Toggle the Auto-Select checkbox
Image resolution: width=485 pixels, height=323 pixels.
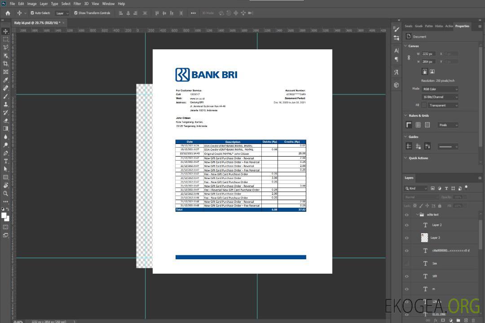coord(32,13)
